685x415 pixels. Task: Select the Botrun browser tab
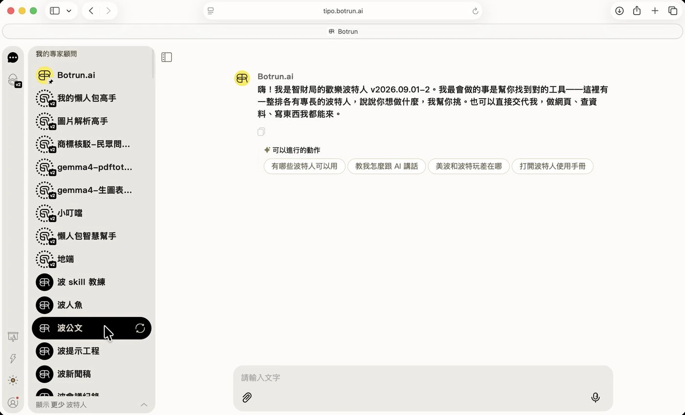[342, 31]
